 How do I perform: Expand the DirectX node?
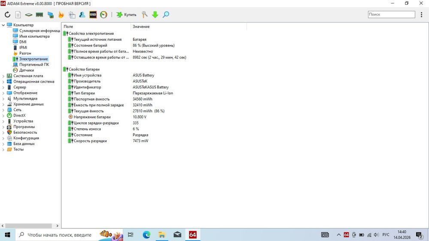(x=3, y=115)
